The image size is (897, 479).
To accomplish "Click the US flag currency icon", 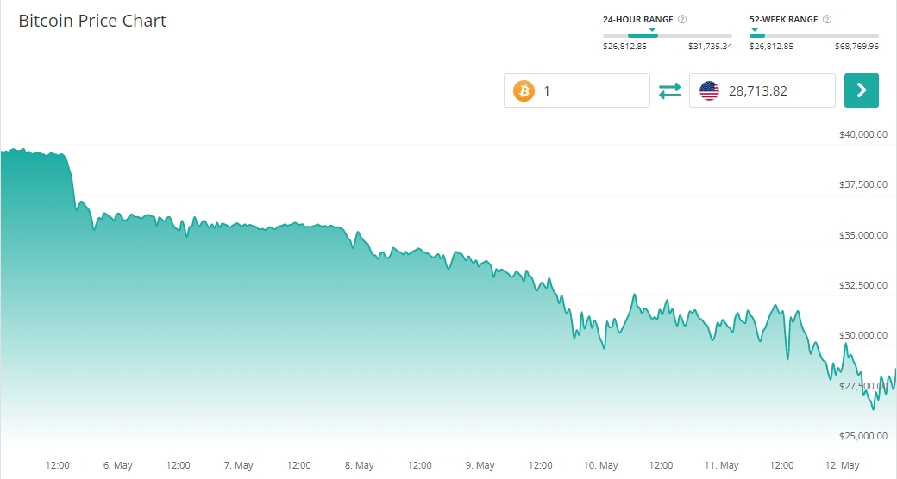I will 710,90.
